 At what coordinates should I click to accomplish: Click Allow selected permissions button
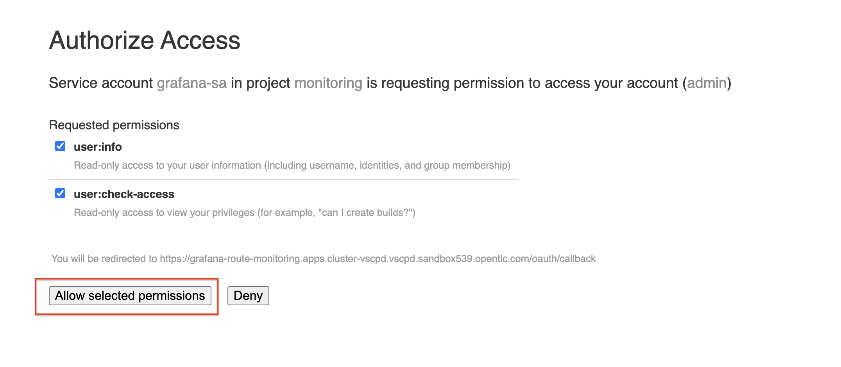130,296
